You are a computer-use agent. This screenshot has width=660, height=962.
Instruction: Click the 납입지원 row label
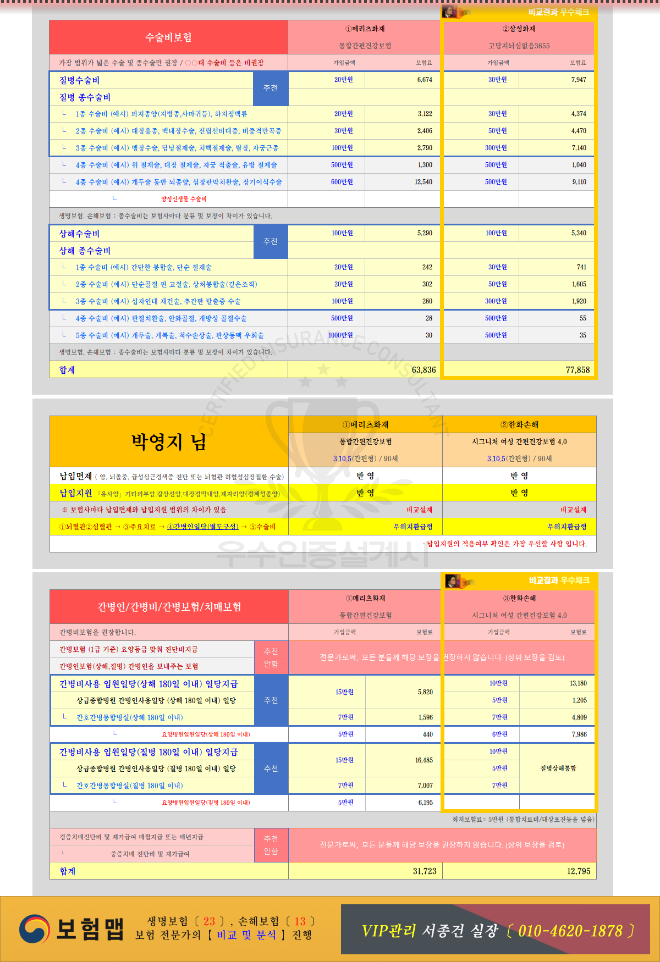tap(75, 493)
